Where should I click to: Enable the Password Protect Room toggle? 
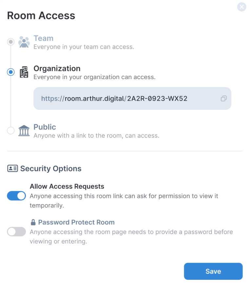[16, 232]
